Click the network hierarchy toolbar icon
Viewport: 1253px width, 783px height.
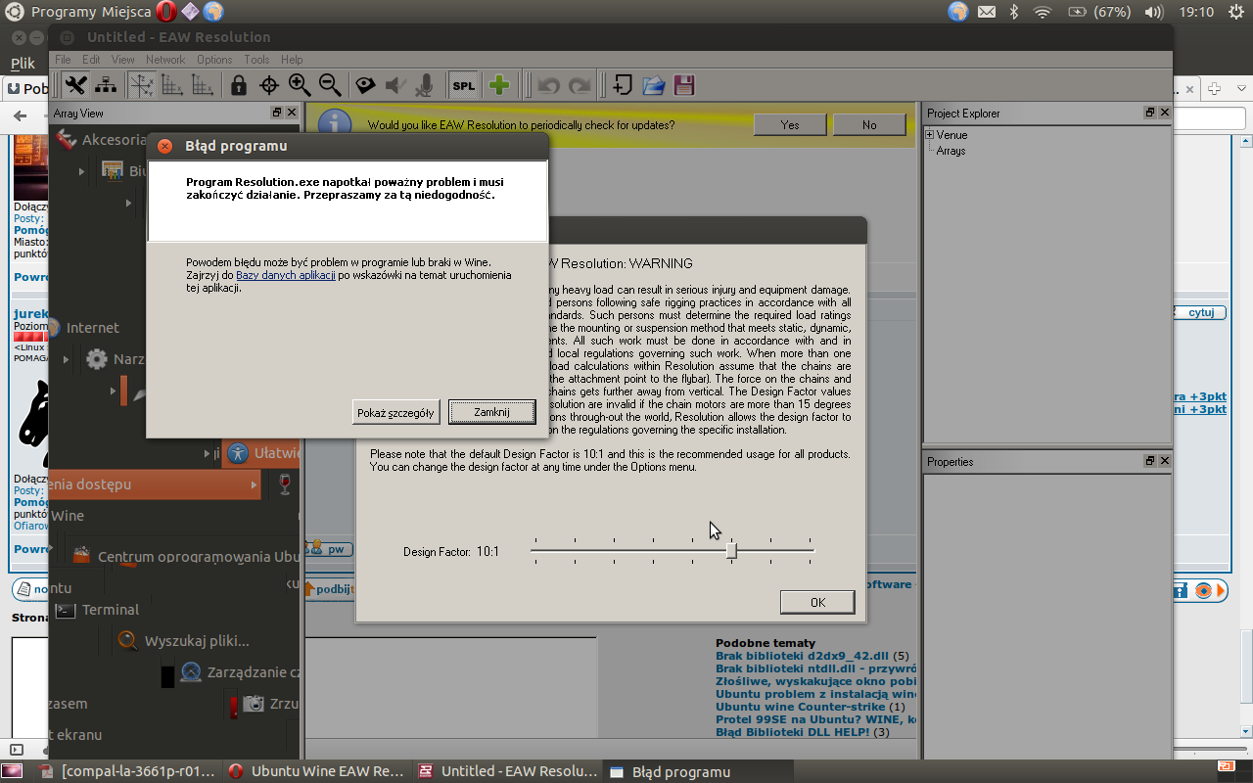(106, 85)
